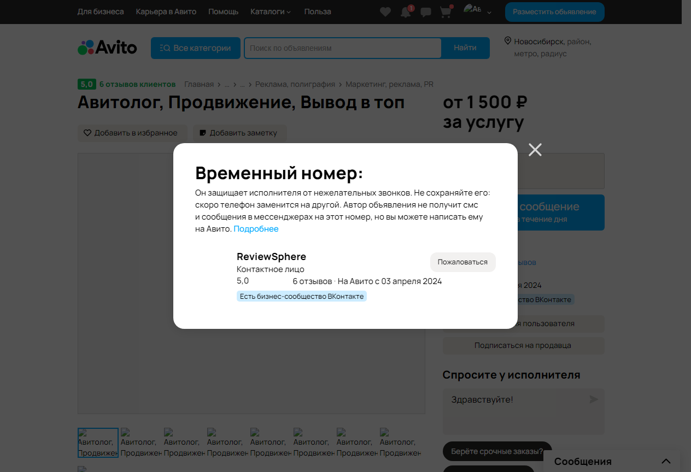
Task: Click Пожаловаться button in dialog
Action: coord(462,262)
